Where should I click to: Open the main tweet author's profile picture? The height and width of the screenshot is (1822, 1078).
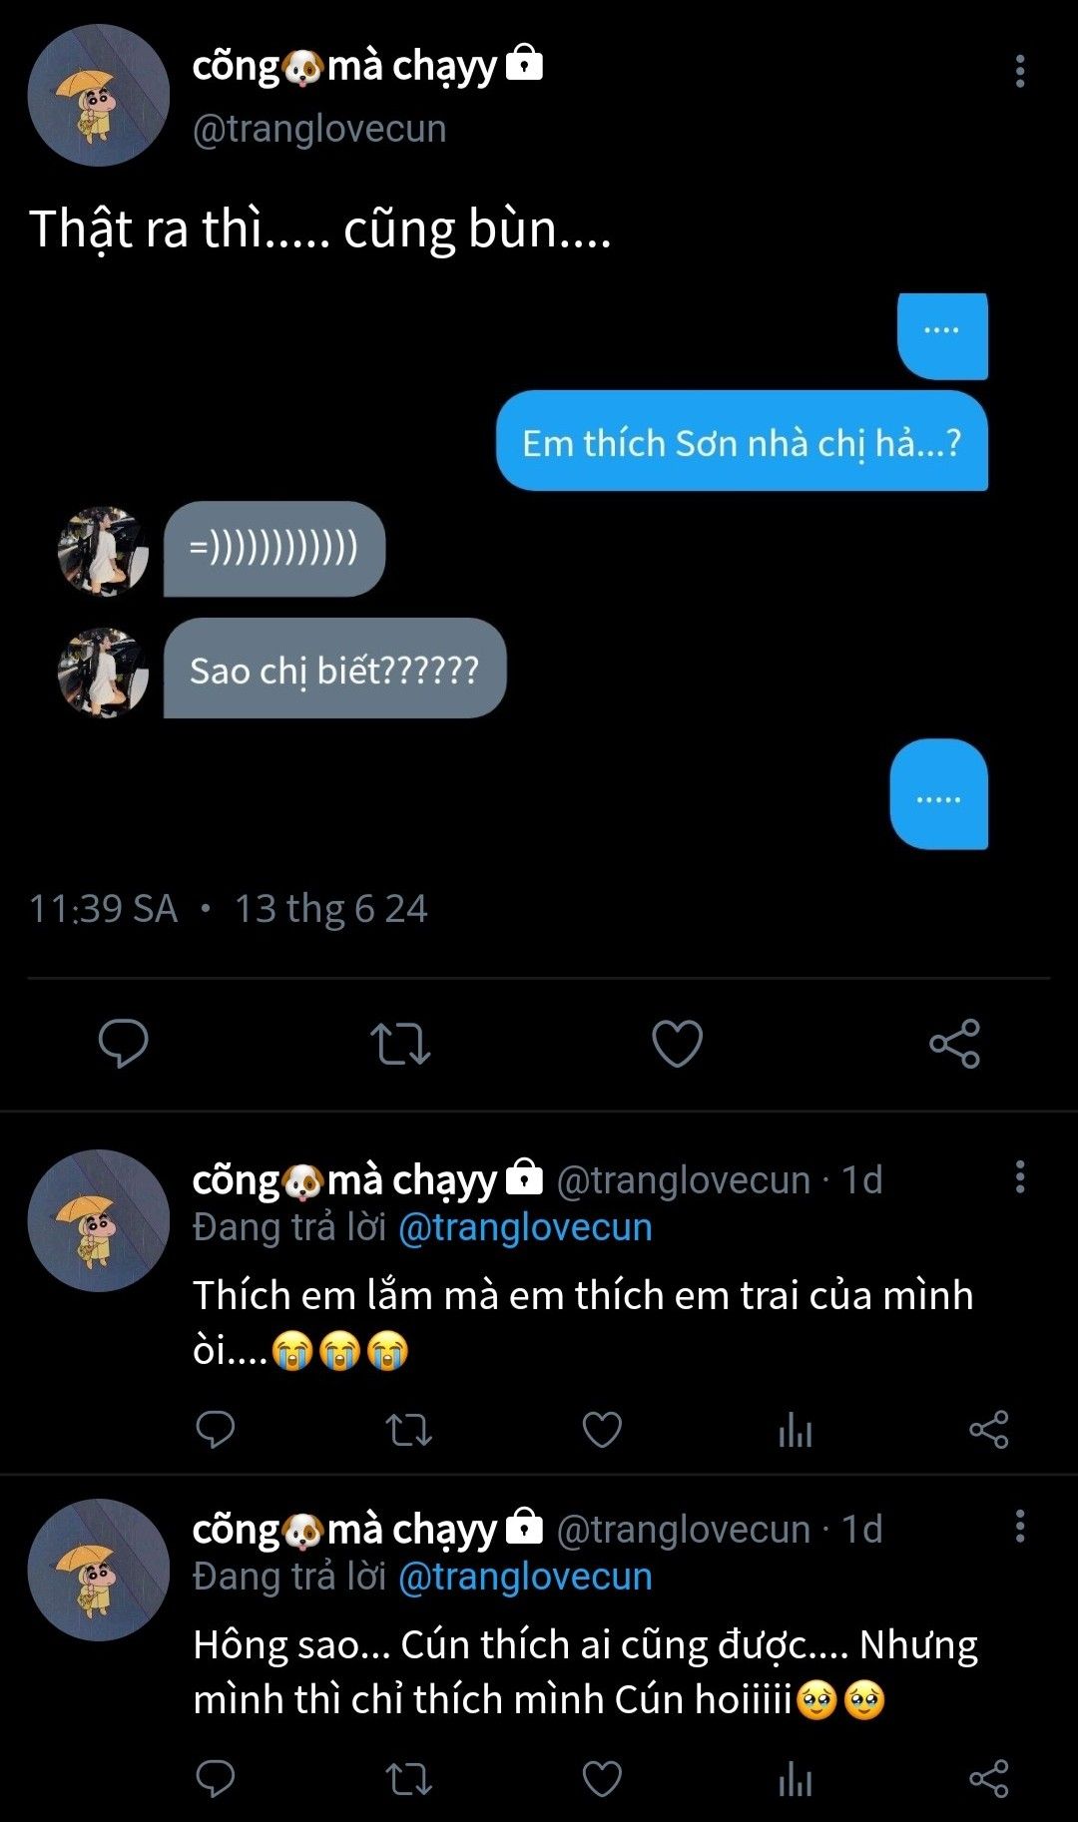[98, 96]
